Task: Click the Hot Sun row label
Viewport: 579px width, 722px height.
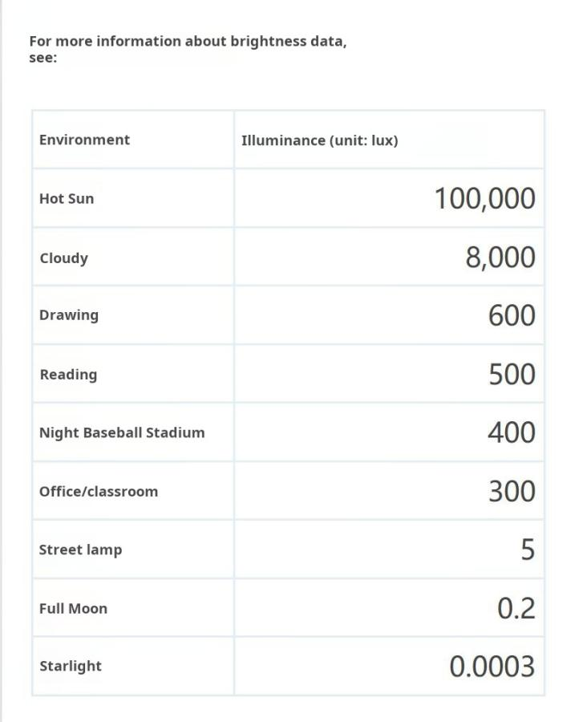Action: point(67,199)
